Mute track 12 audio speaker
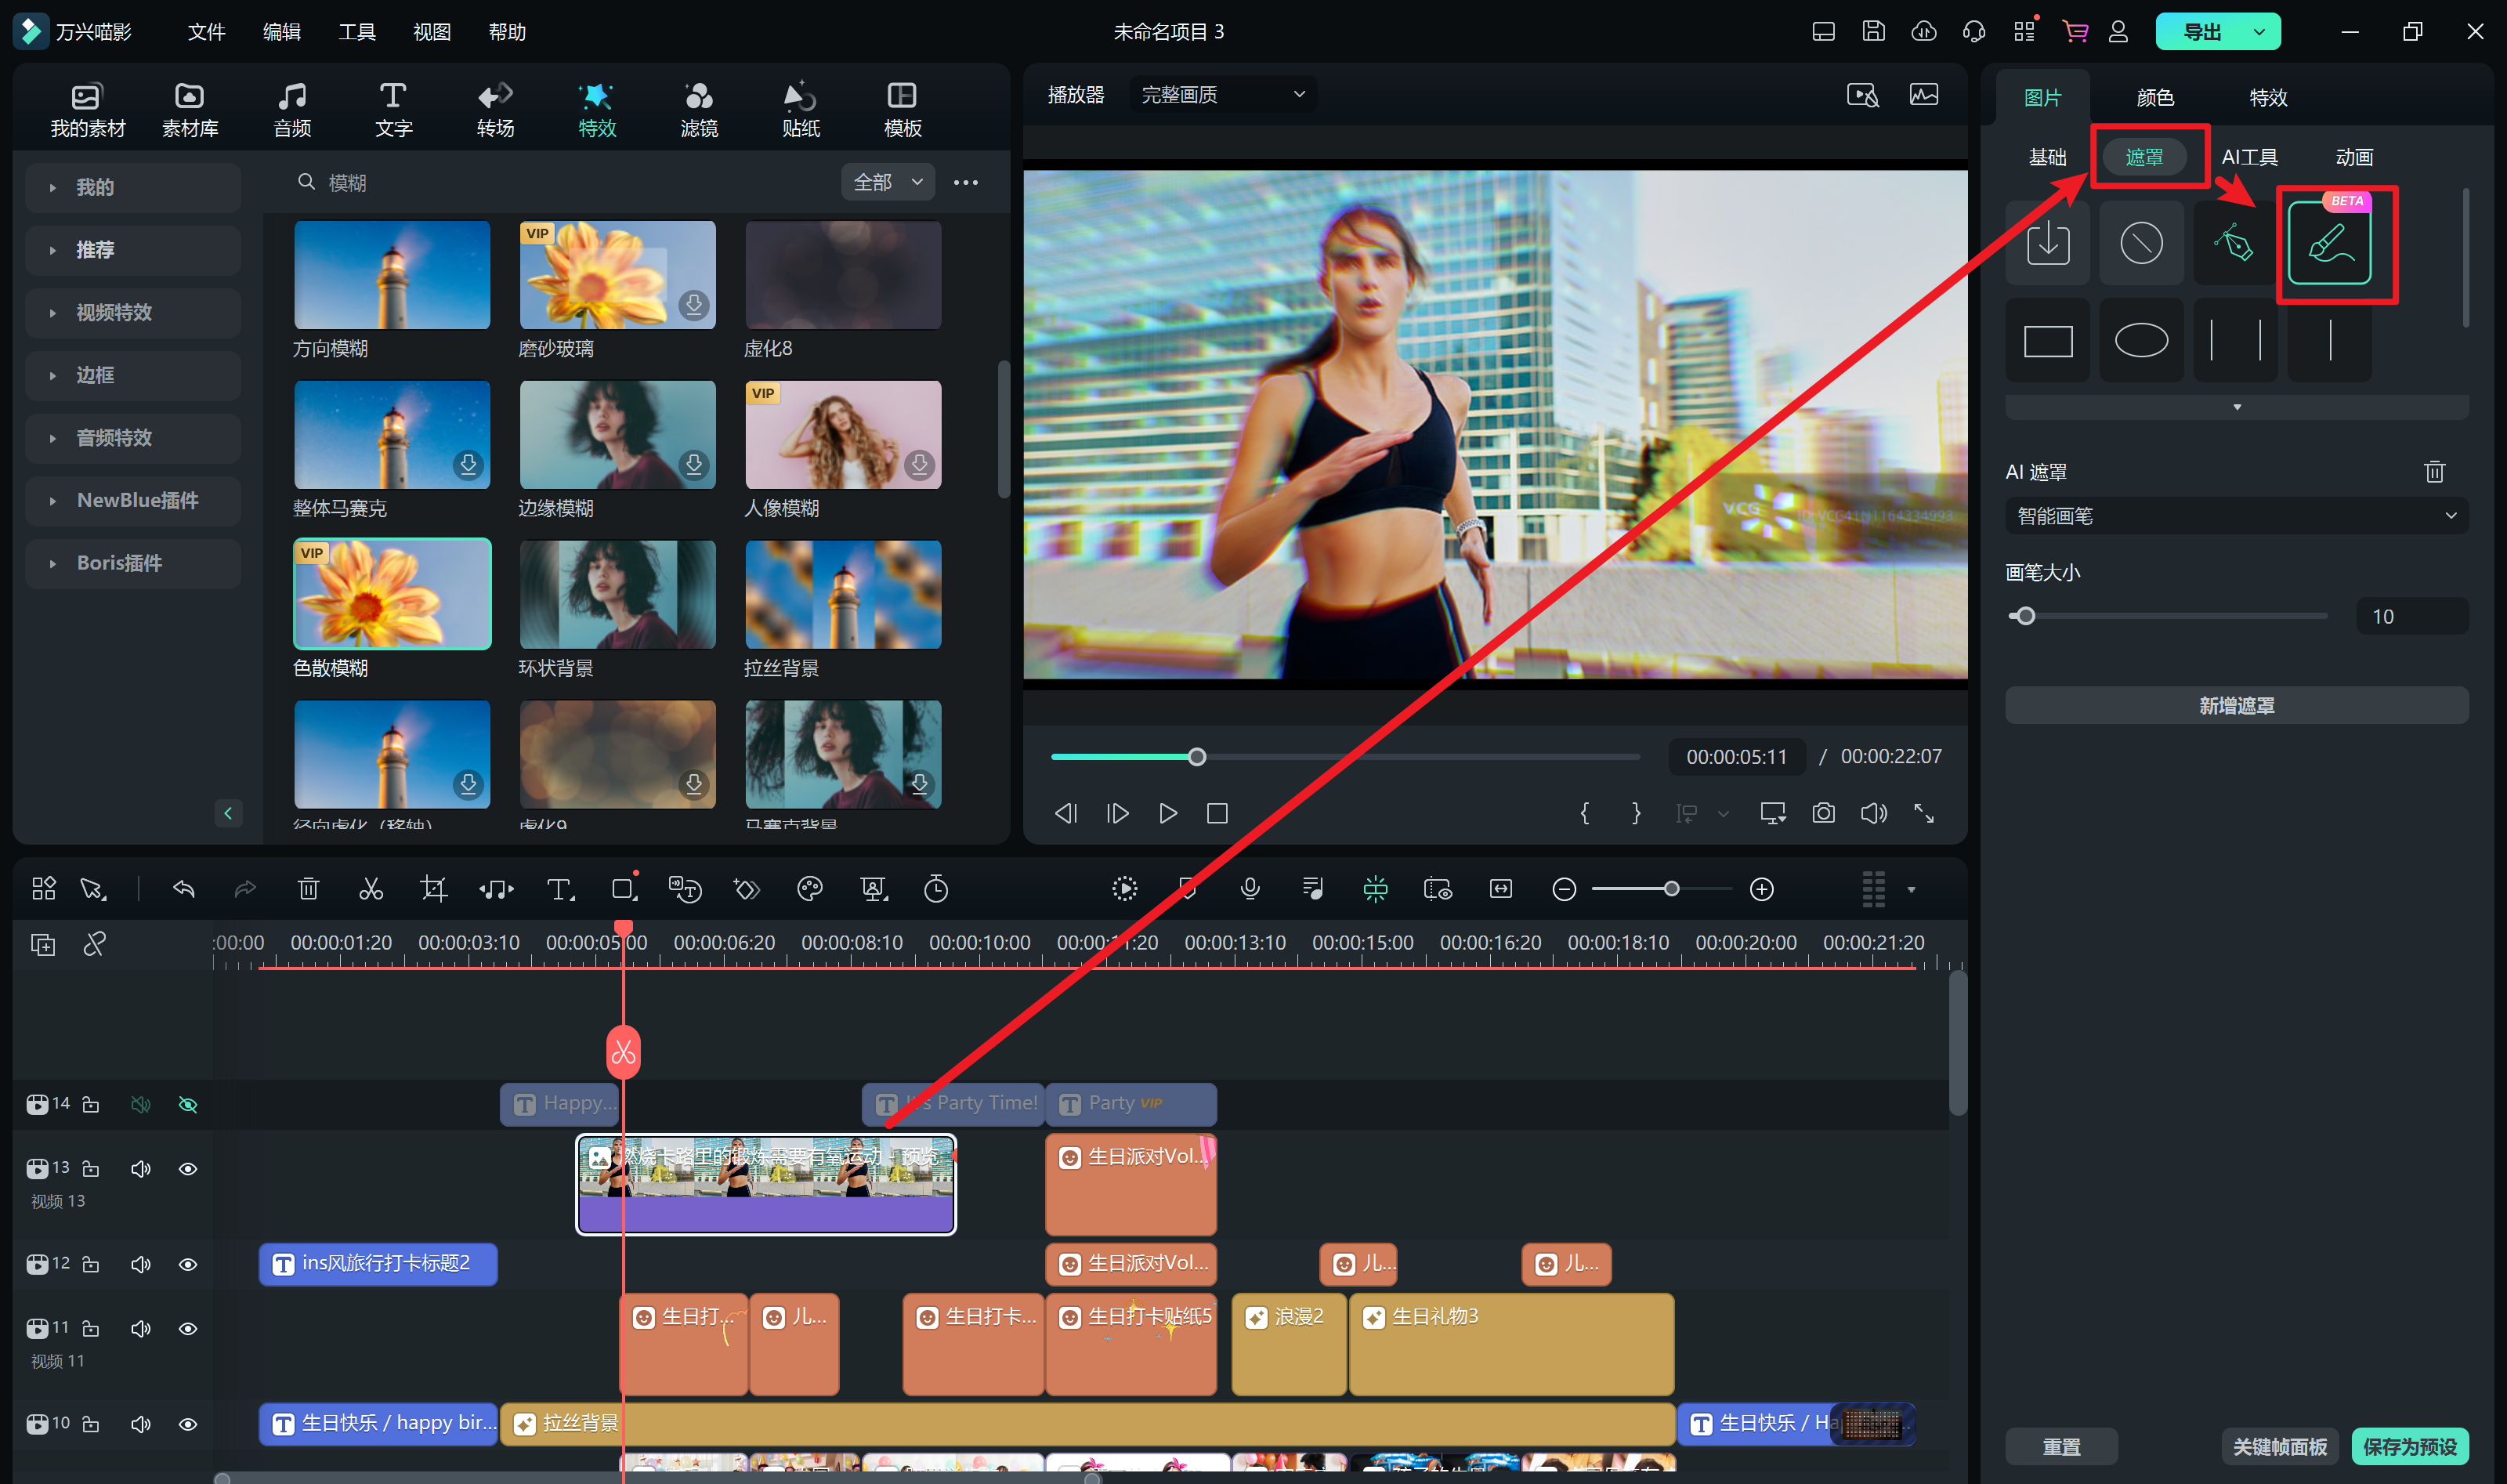Image resolution: width=2507 pixels, height=1484 pixels. 141,1264
